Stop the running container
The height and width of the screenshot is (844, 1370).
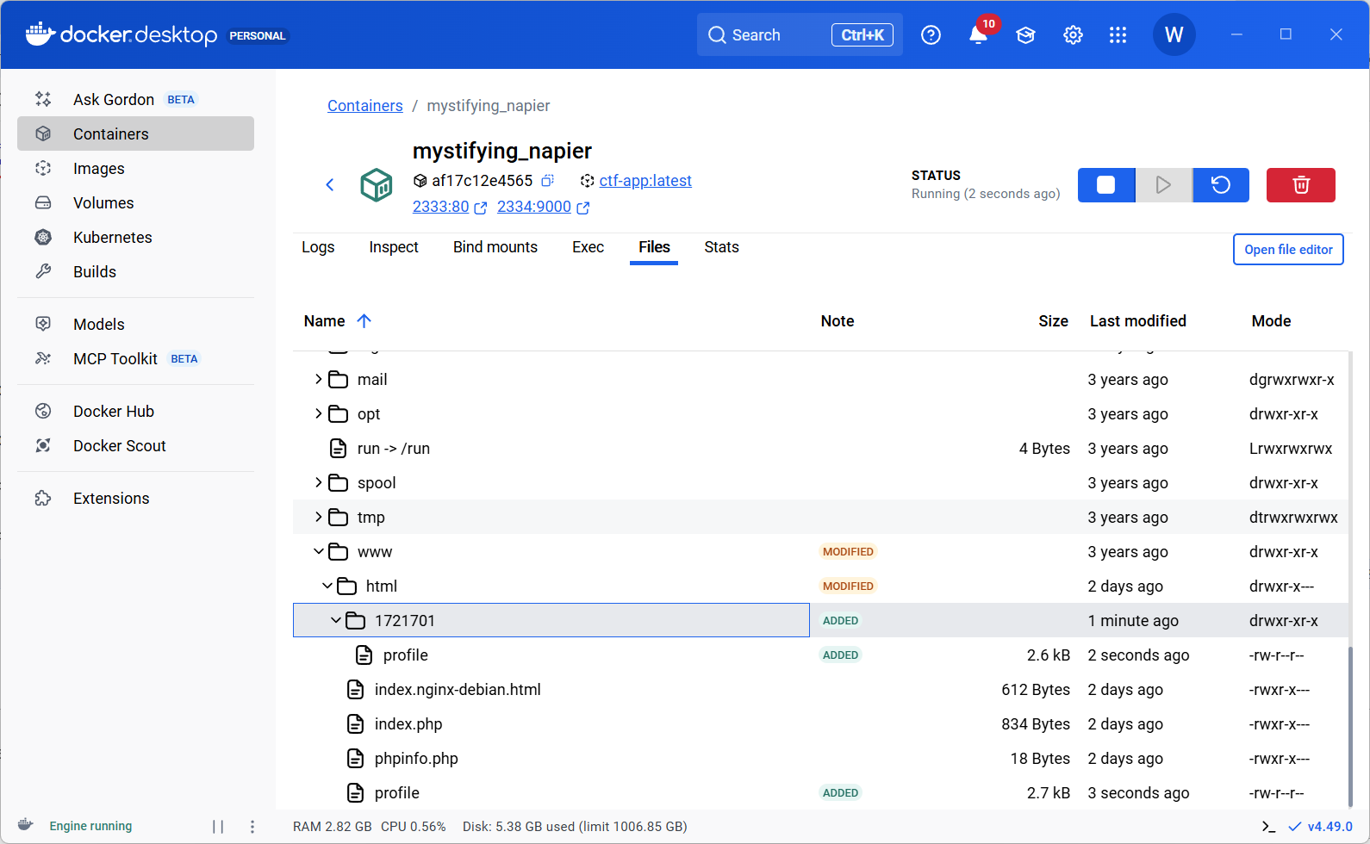tap(1105, 185)
